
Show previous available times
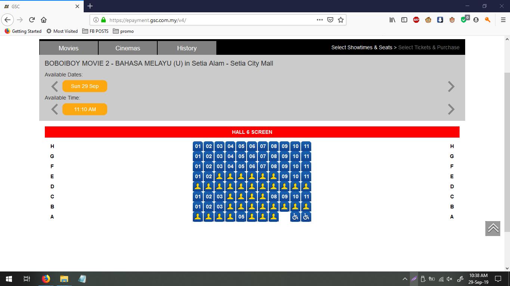tap(55, 109)
